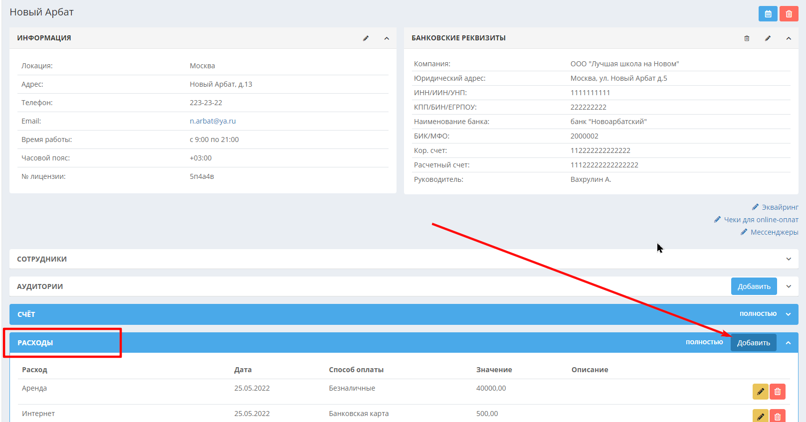806x422 pixels.
Task: Click Полностью in the Счёт header
Action: pyautogui.click(x=758, y=314)
